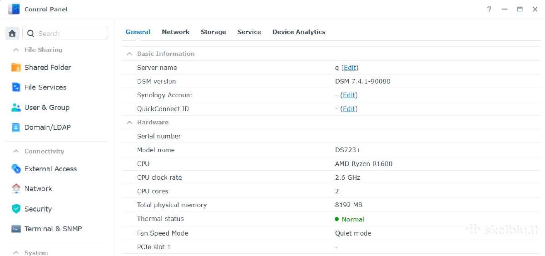Open Security shield icon

pos(16,209)
